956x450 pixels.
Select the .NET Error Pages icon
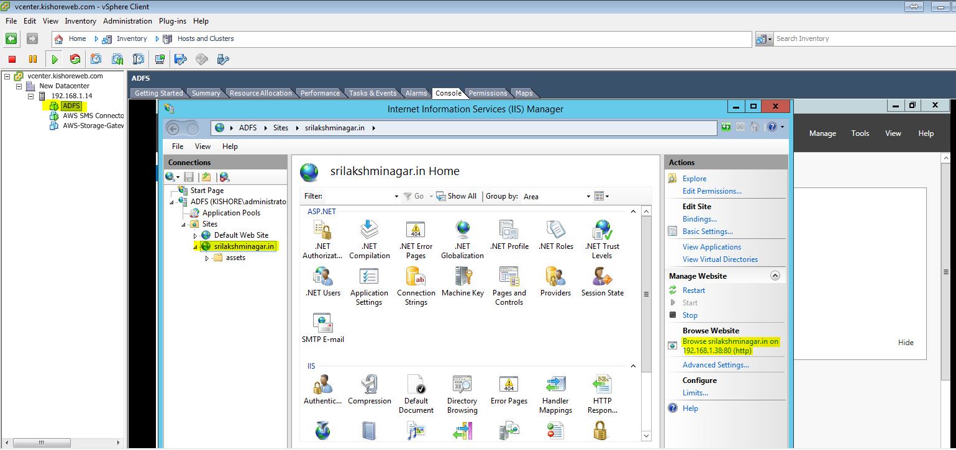[416, 240]
